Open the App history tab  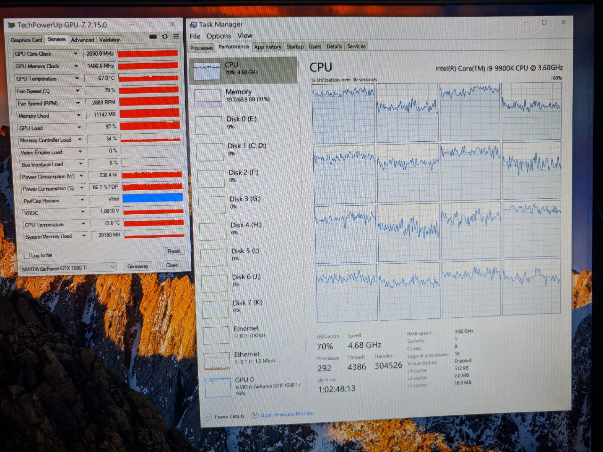click(268, 47)
